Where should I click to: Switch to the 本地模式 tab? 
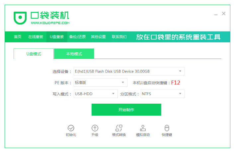coord(74,54)
